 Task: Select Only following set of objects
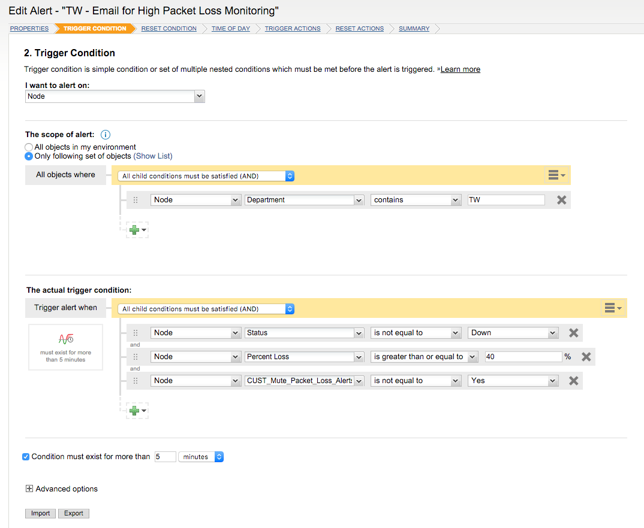coord(29,156)
